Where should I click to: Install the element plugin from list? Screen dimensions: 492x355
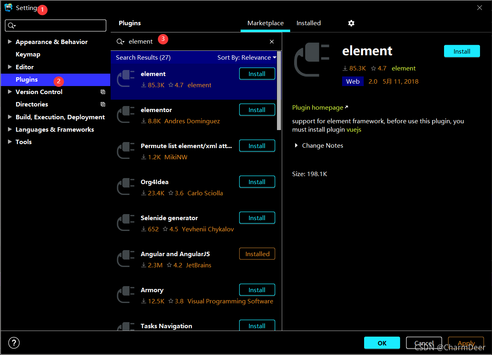click(x=257, y=74)
